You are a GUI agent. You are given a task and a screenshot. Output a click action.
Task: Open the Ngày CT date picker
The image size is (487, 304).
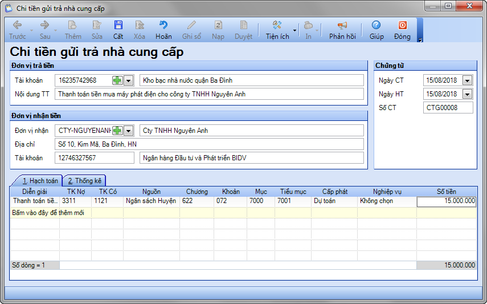468,80
